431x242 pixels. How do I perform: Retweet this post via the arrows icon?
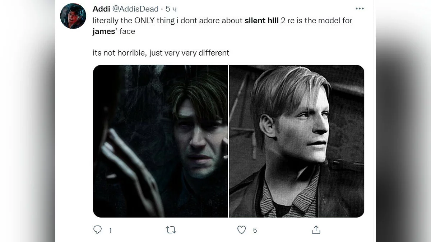coord(171,230)
